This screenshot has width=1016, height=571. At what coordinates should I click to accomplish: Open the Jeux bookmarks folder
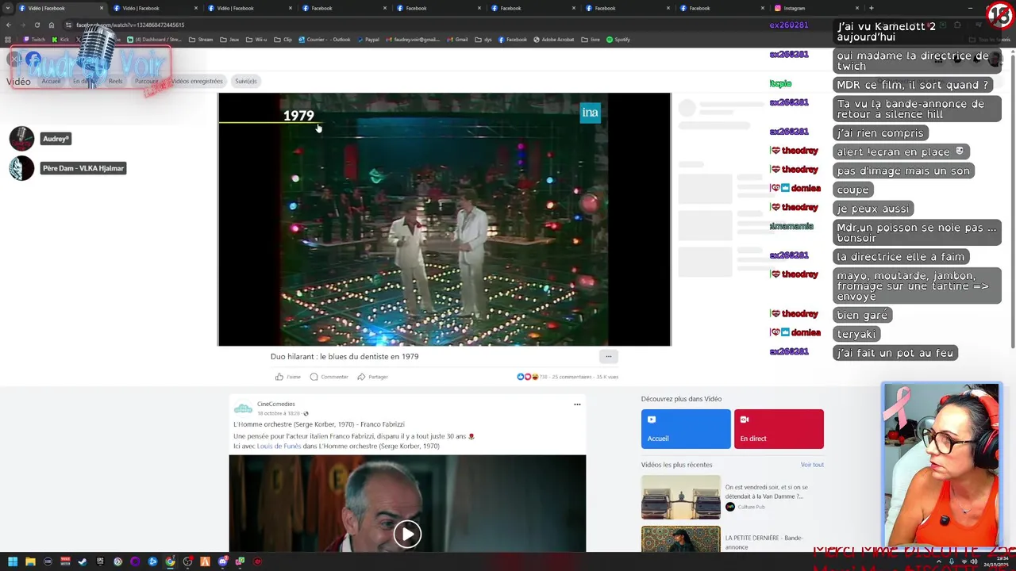(229, 40)
